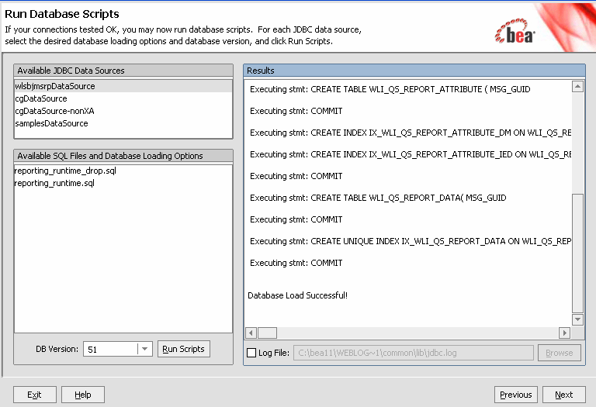This screenshot has height=407, width=596.
Task: Click the Results vertical scrollbar thumb
Action: tap(577, 254)
